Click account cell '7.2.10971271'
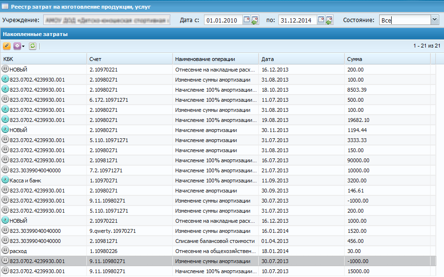Image resolution: width=444 pixels, height=277 pixels. (130, 170)
